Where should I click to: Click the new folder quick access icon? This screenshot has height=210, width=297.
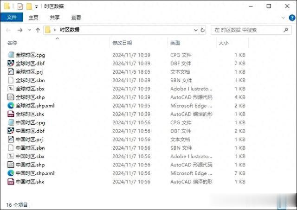pyautogui.click(x=29, y=6)
